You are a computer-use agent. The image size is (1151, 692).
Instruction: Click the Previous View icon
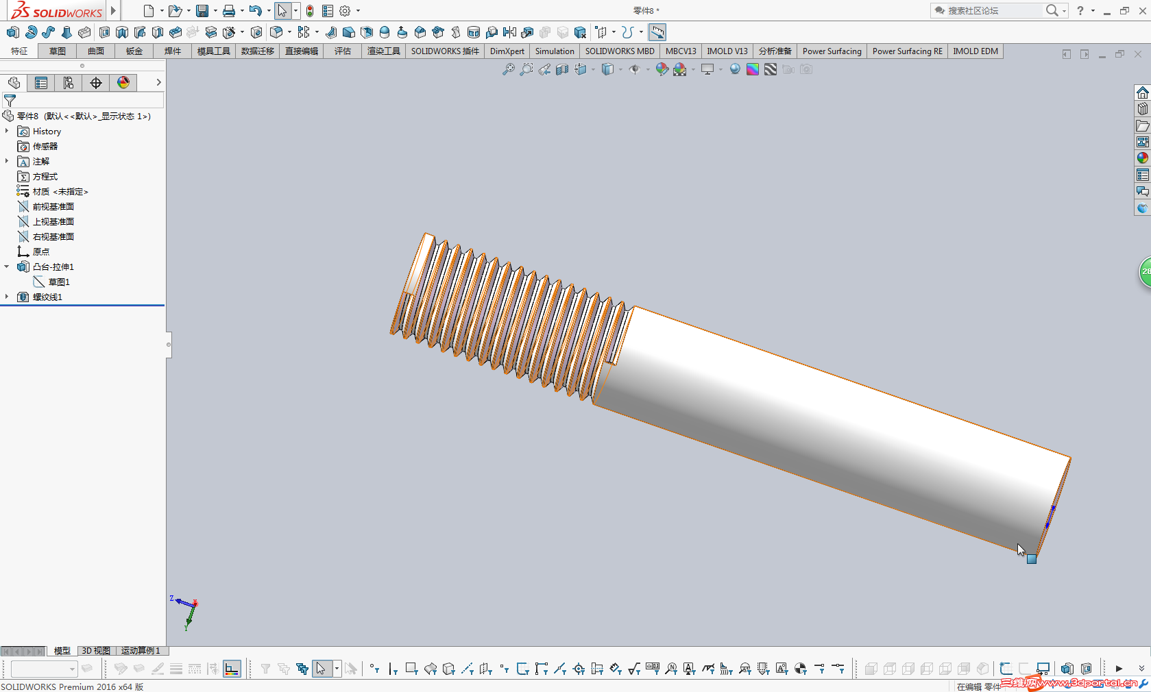[x=544, y=69]
